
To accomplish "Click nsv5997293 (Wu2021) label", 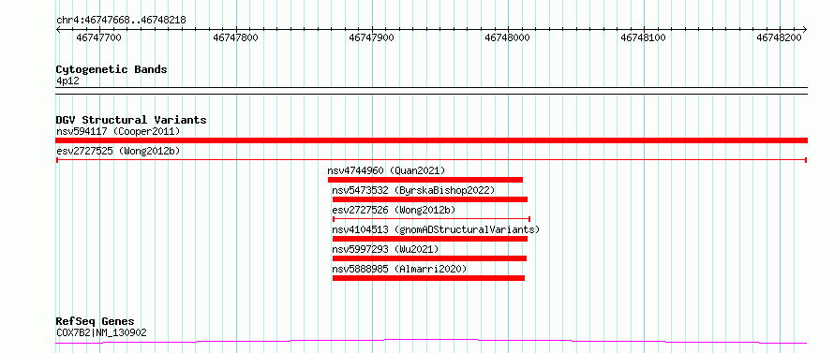I will 386,249.
